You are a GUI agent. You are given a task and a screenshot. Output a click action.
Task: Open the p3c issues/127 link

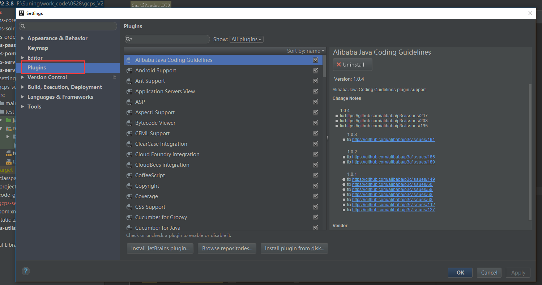click(x=393, y=210)
